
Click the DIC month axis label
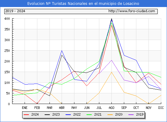[x=161, y=108]
